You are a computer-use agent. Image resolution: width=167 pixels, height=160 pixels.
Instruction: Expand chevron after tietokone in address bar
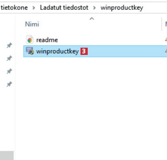tap(34, 8)
